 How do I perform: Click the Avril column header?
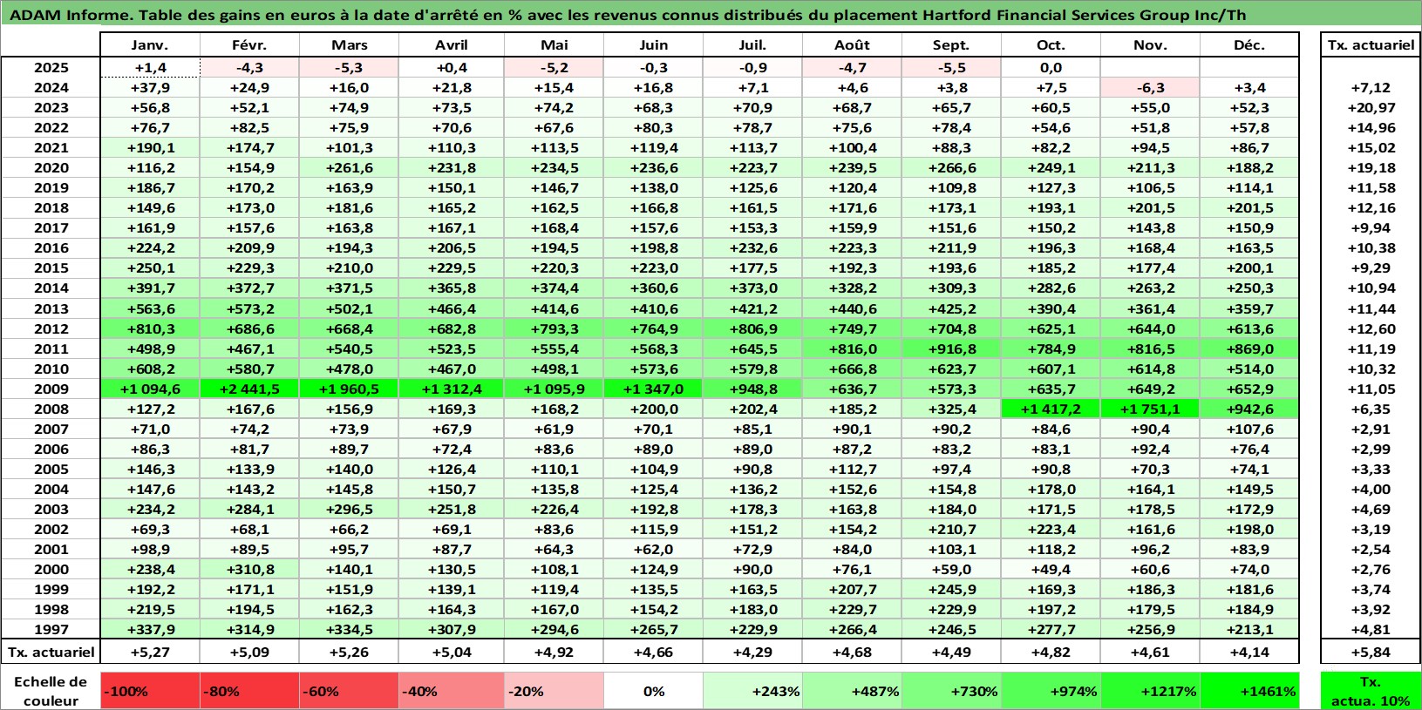451,45
